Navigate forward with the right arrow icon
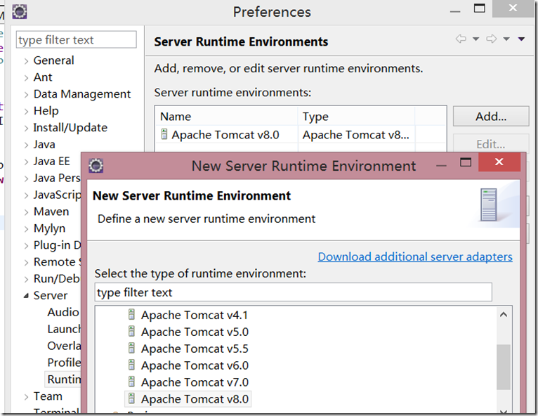 (x=492, y=39)
